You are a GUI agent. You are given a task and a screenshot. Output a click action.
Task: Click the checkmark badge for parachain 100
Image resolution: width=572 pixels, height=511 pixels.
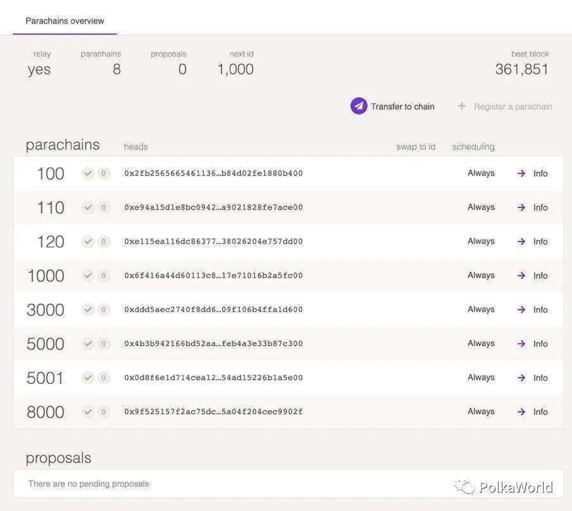[88, 173]
